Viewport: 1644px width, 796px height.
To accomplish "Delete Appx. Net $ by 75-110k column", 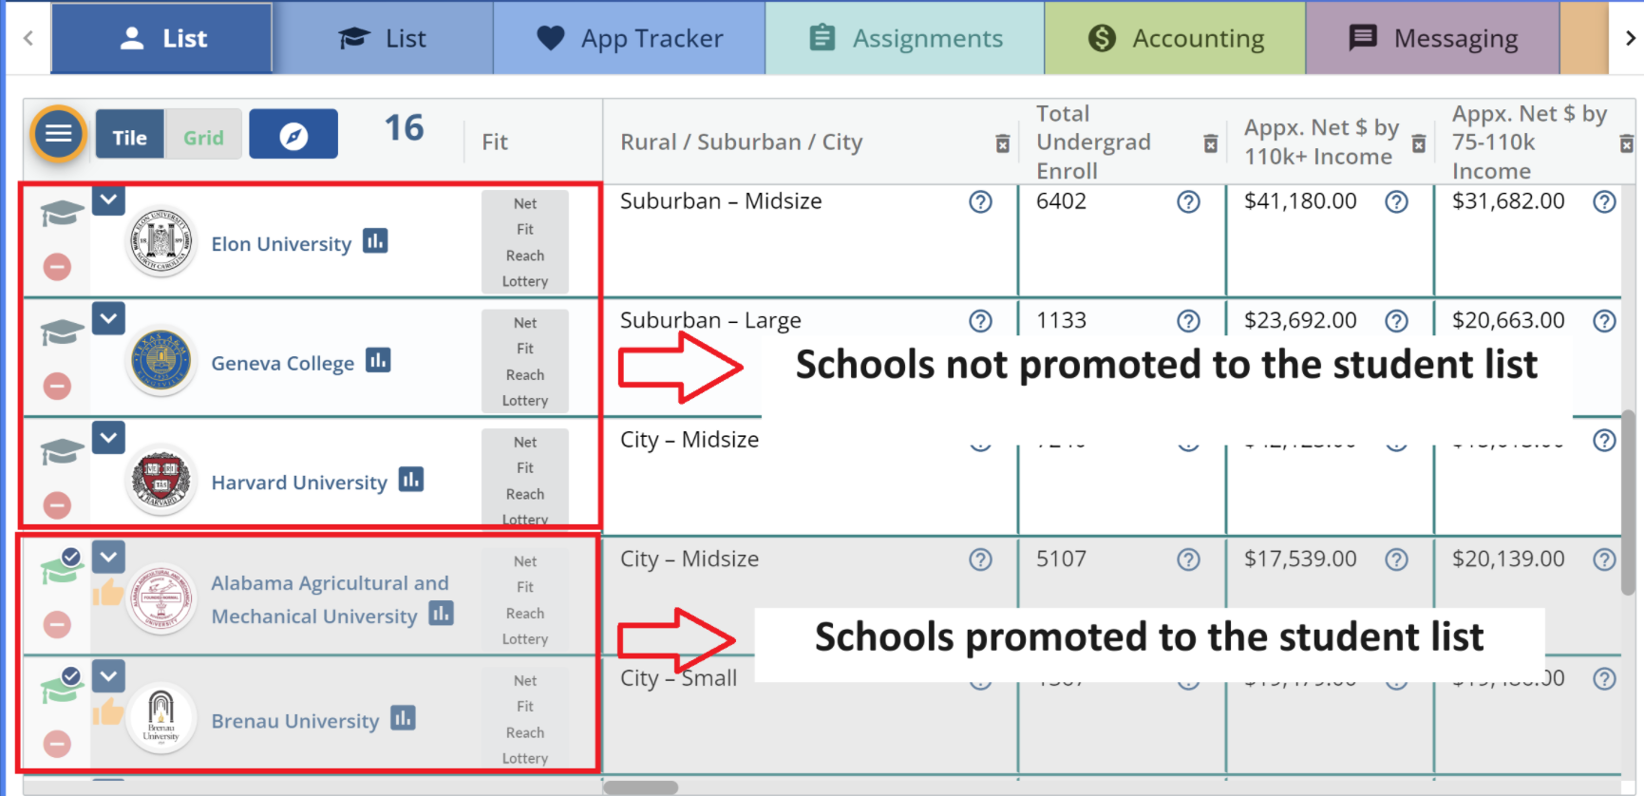I will tap(1626, 143).
